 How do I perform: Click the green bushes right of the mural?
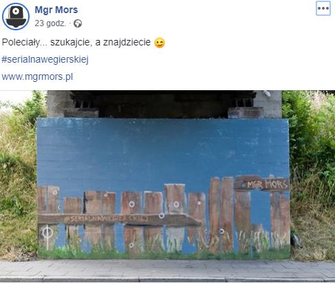(x=312, y=143)
